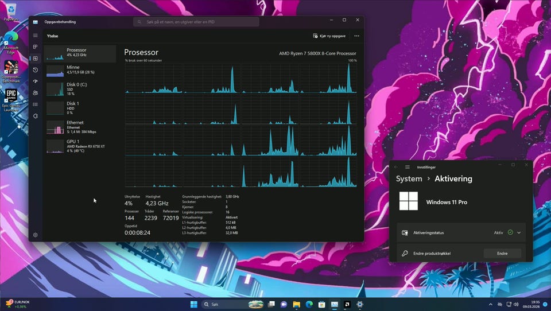Expand the Aktiveringsstatus chevron in Settings

(519, 232)
